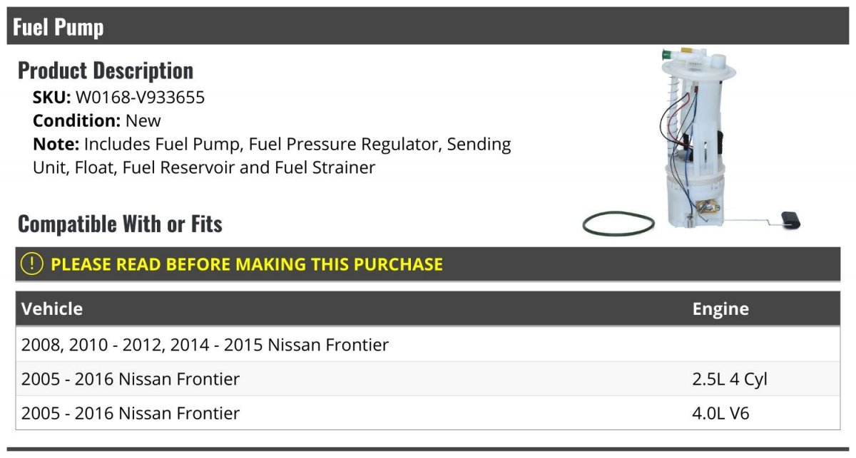Click the Compatible With or Fits heading
This screenshot has width=856, height=458.
tap(120, 224)
